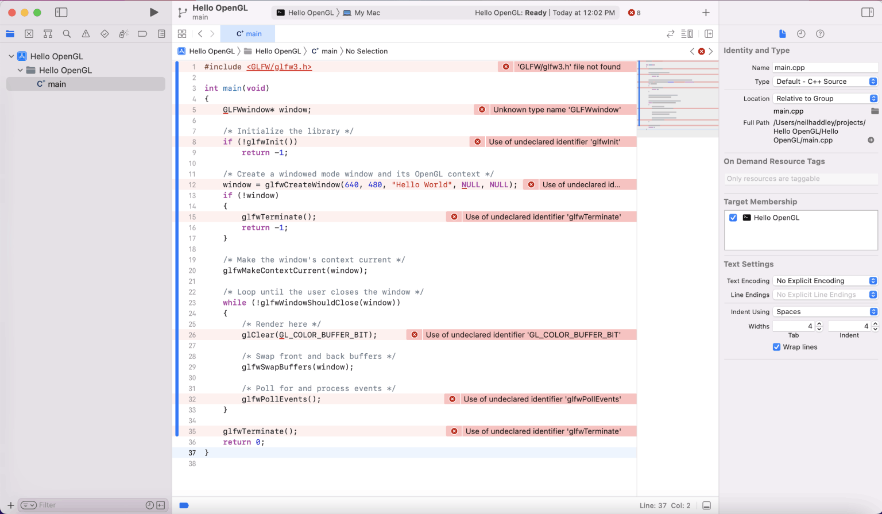Viewport: 882px width, 514px height.
Task: Collapse the Hello OpenGL project root
Action: [x=11, y=56]
